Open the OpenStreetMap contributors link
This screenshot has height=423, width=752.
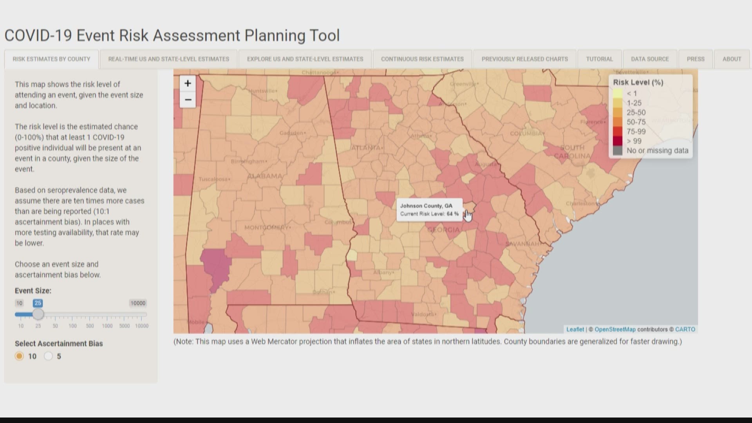(615, 329)
